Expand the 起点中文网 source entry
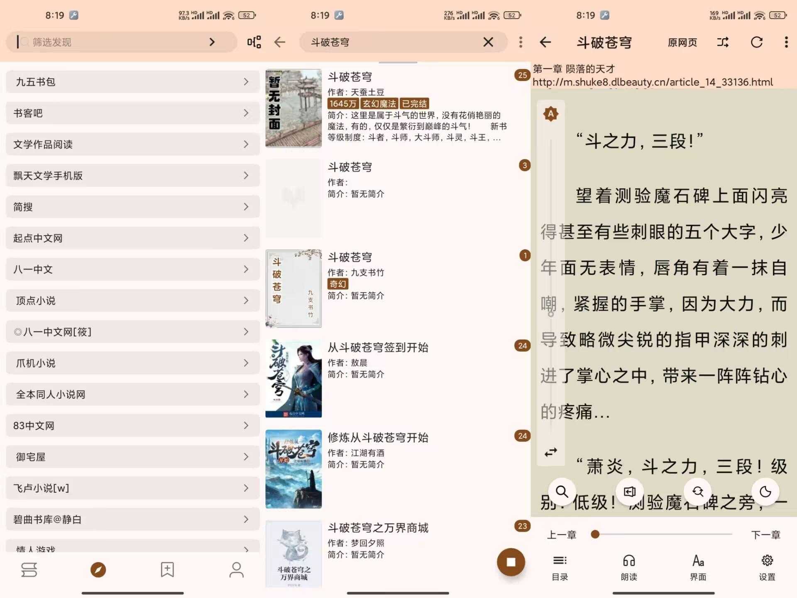 click(132, 238)
